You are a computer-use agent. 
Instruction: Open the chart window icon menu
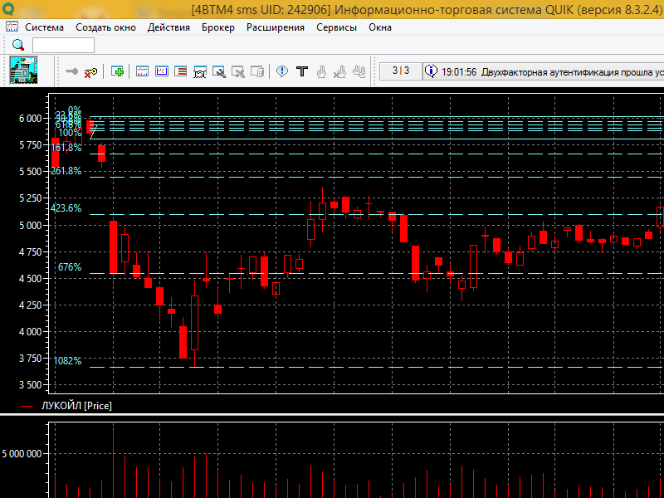pyautogui.click(x=12, y=27)
